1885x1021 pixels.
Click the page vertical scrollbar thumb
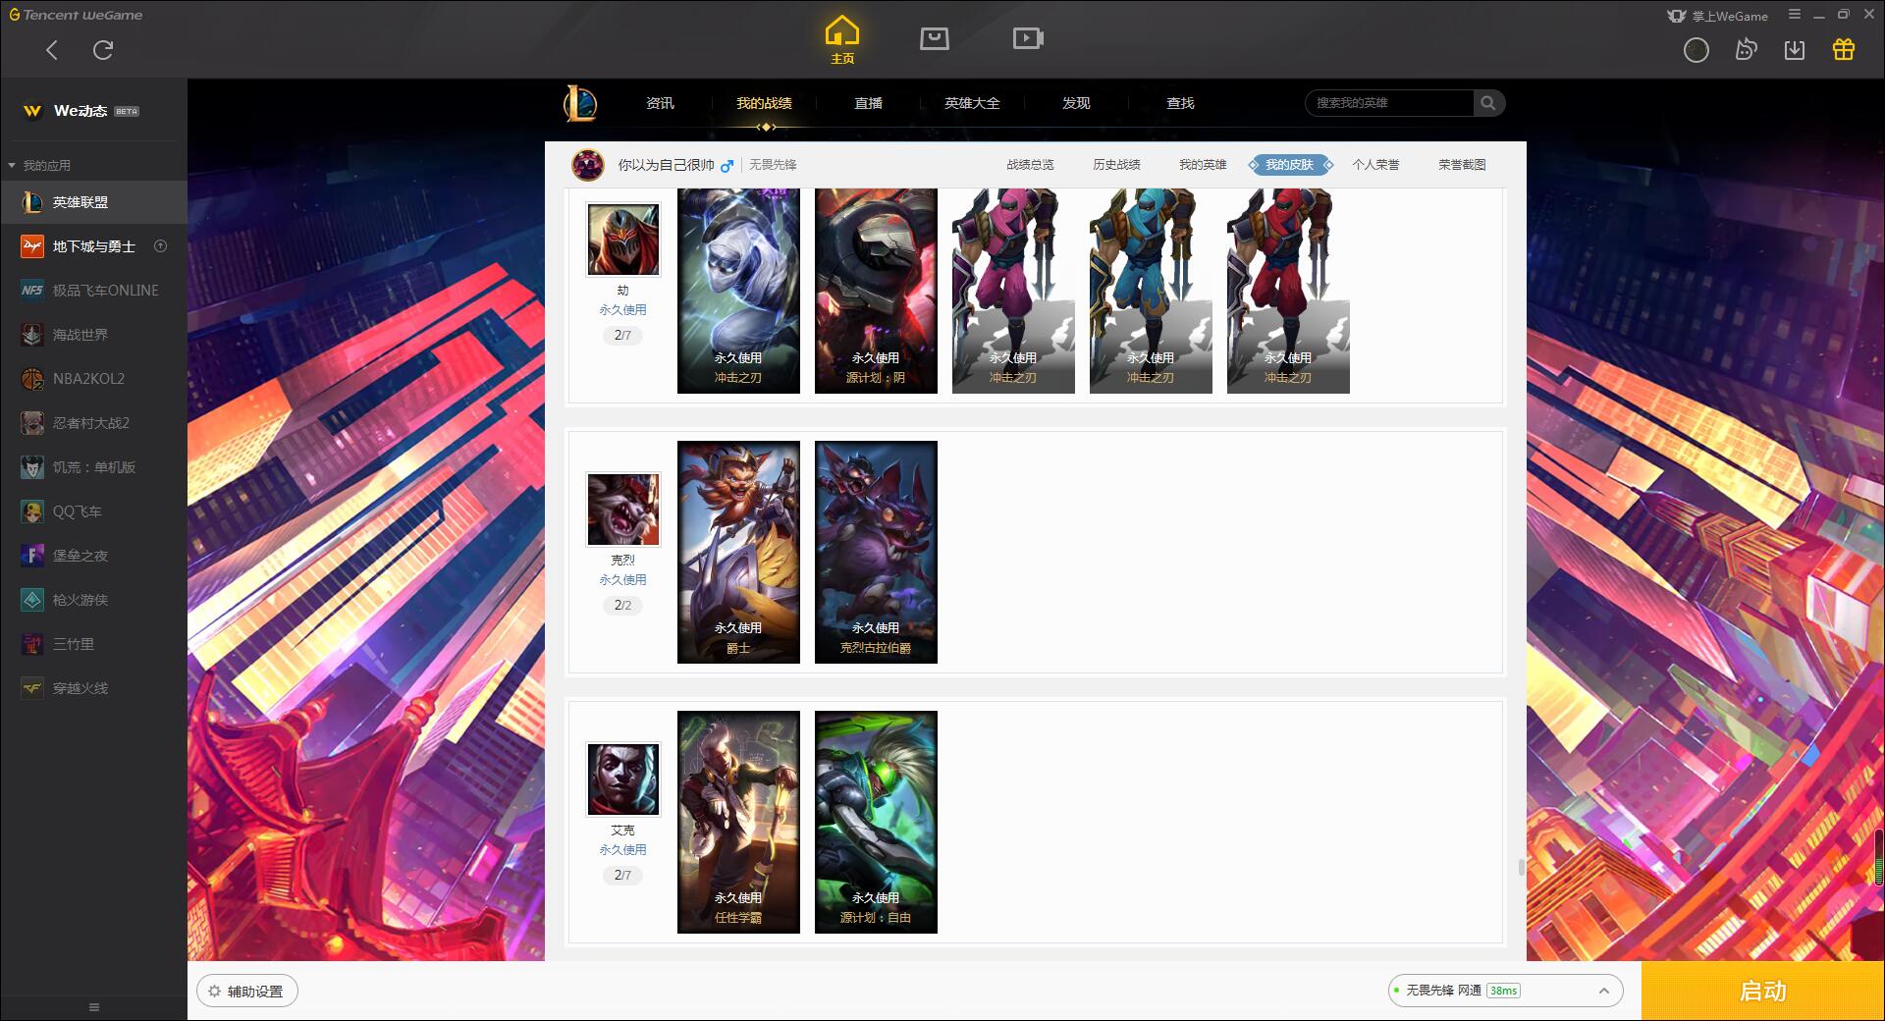(1521, 867)
